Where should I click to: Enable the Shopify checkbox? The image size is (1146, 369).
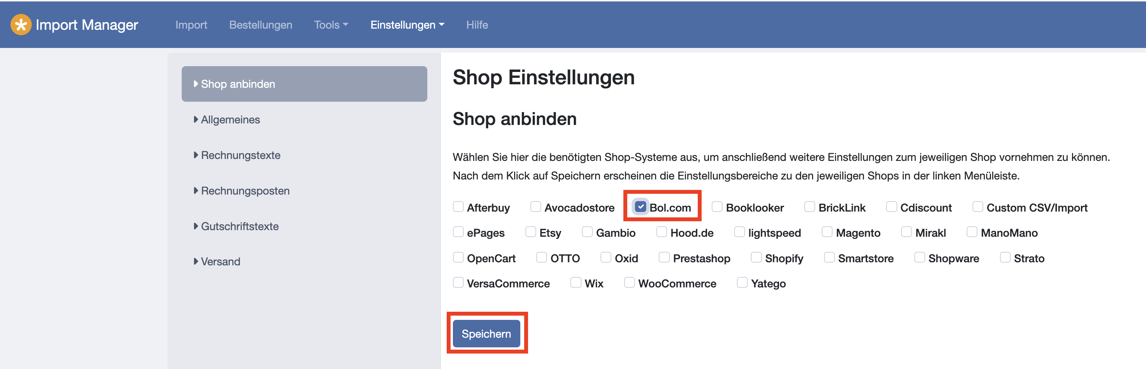click(x=756, y=258)
